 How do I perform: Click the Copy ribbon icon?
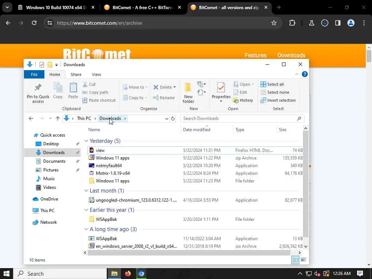[x=58, y=90]
